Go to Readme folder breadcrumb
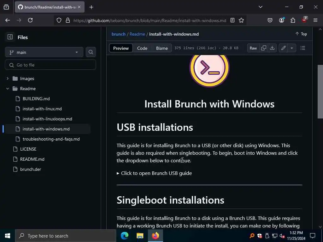 (137, 34)
